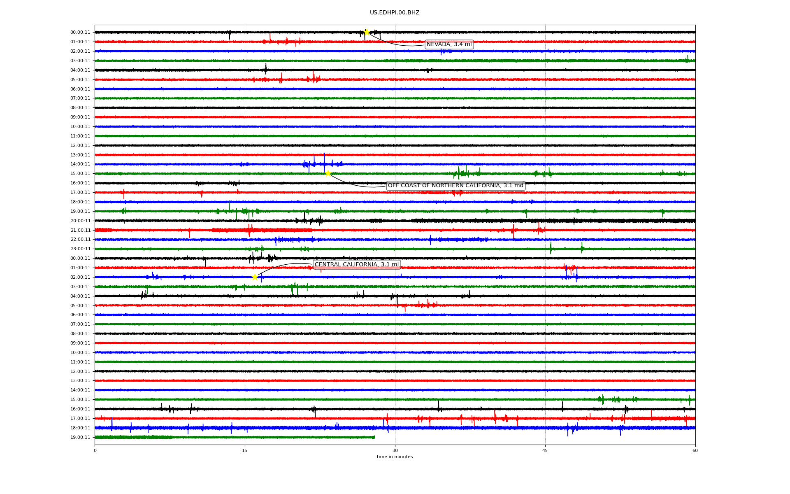Click the x-axis tick label 0
The height and width of the screenshot is (494, 790).
[95, 450]
